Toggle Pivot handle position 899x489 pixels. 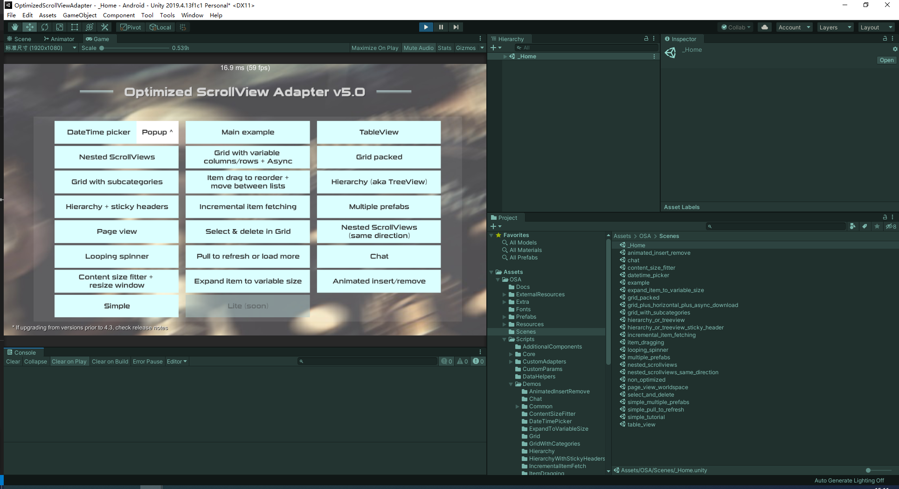click(x=131, y=27)
